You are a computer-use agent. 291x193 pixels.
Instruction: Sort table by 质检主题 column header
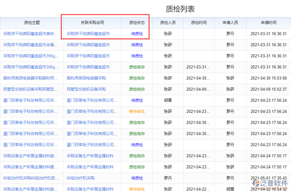[x=31, y=23]
